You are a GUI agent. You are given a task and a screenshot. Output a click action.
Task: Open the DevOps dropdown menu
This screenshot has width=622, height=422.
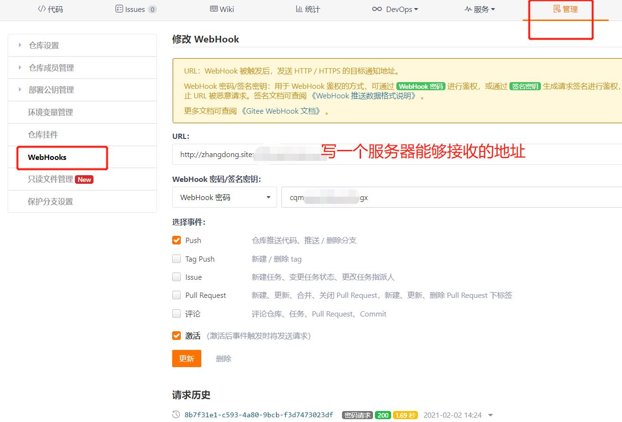pos(395,9)
